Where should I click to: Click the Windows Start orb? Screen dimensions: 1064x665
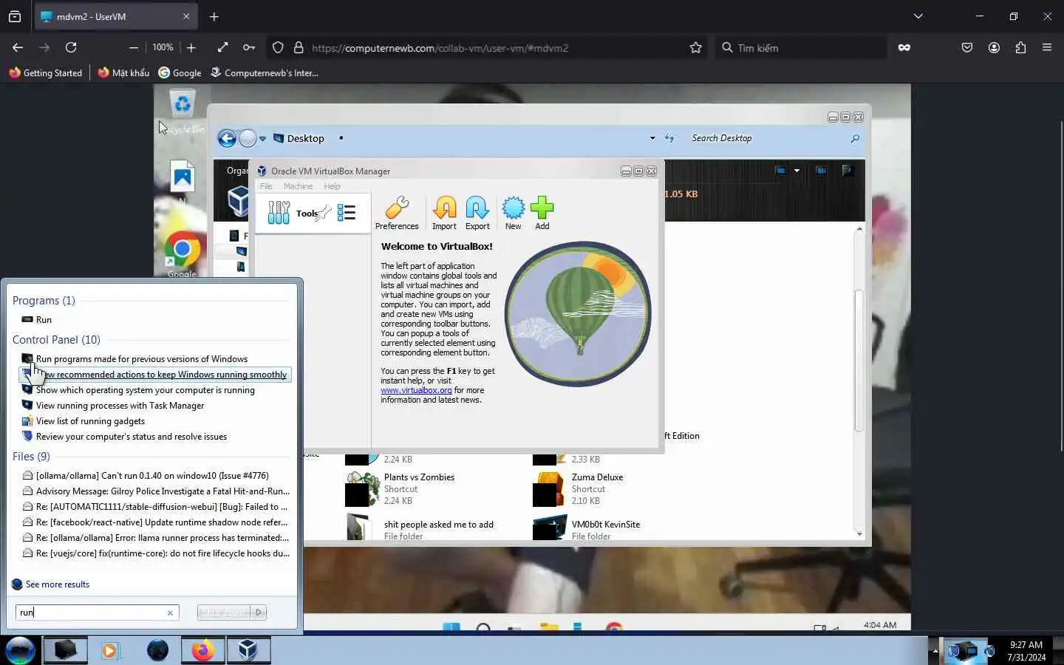pyautogui.click(x=20, y=650)
